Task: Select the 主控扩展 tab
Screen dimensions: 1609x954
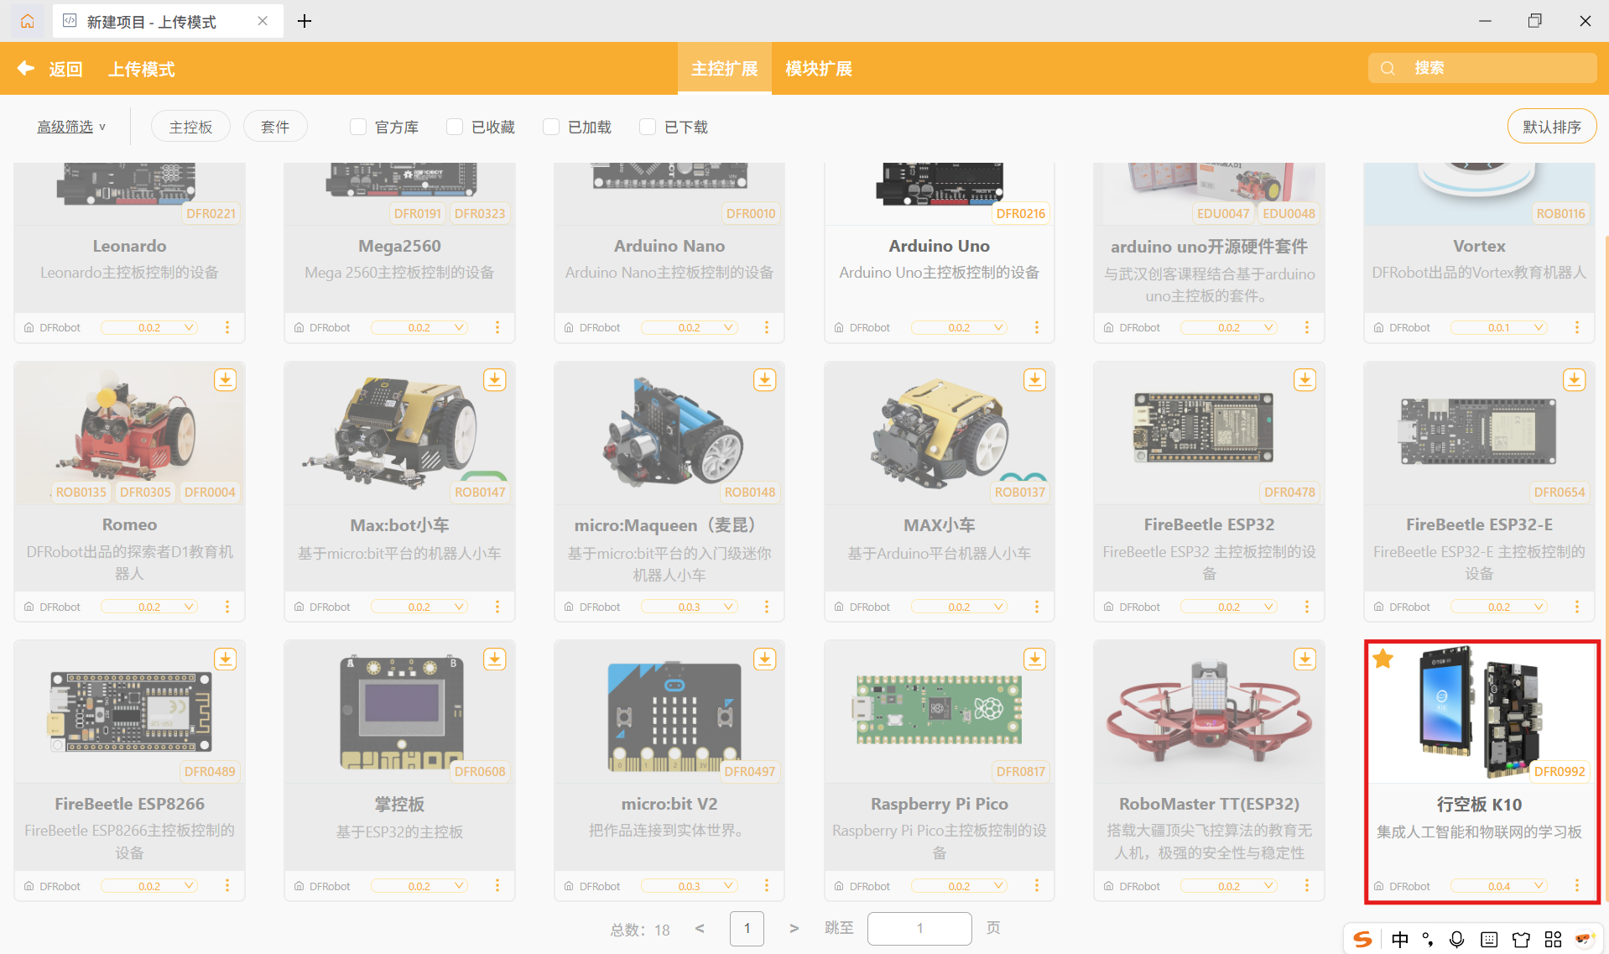Action: (x=724, y=69)
